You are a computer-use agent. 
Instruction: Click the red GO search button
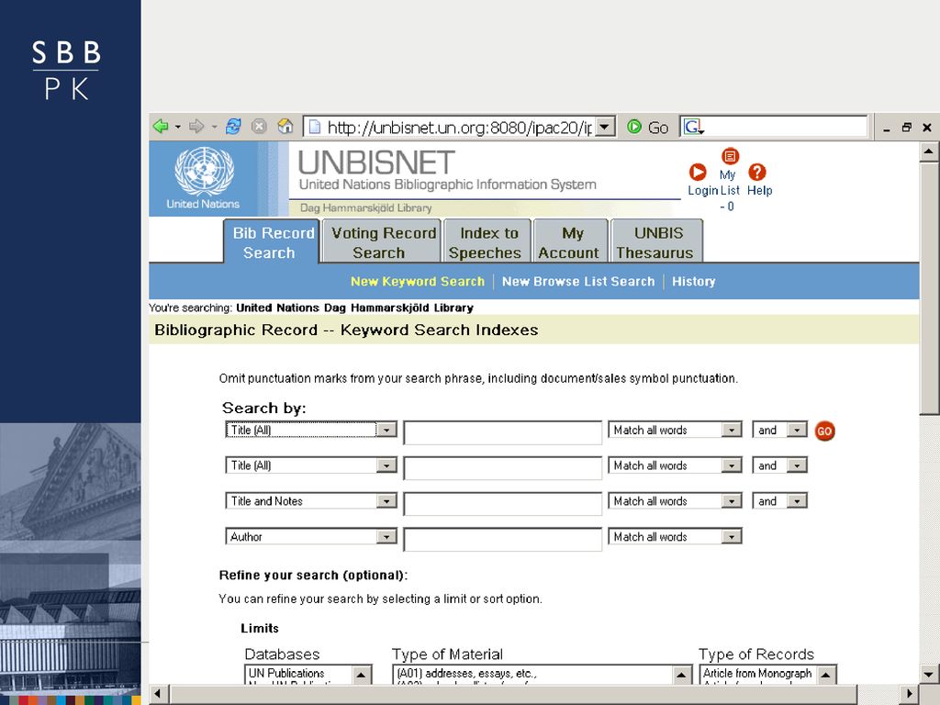824,431
